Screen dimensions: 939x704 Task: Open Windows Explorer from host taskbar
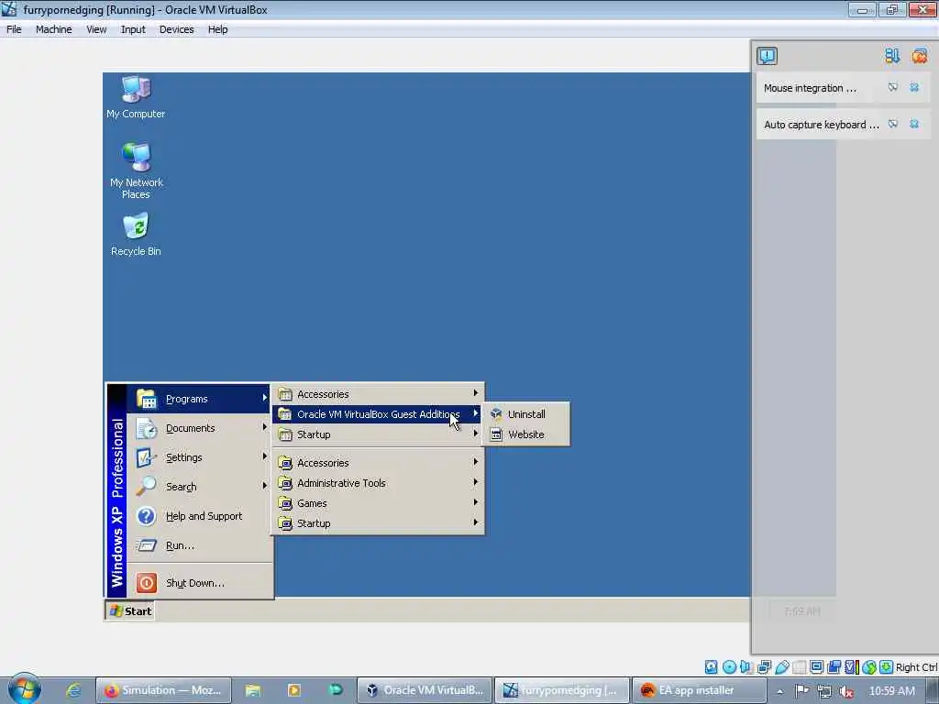(253, 690)
